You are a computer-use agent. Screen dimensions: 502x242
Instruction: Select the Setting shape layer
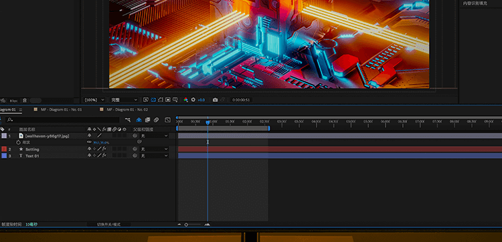click(32, 149)
